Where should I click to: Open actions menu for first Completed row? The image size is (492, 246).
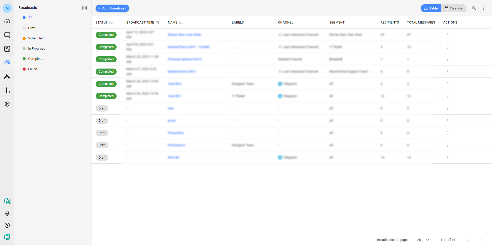point(448,35)
